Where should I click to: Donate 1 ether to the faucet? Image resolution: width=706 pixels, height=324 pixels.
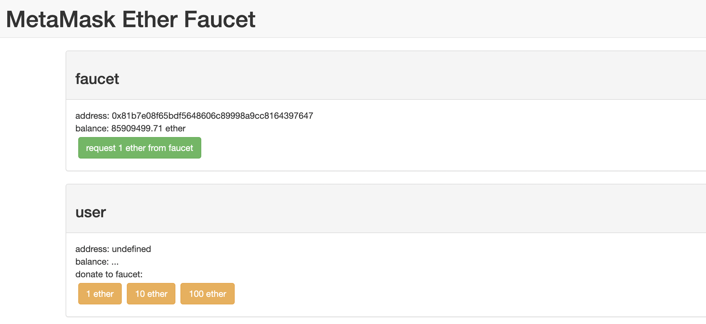pos(100,294)
